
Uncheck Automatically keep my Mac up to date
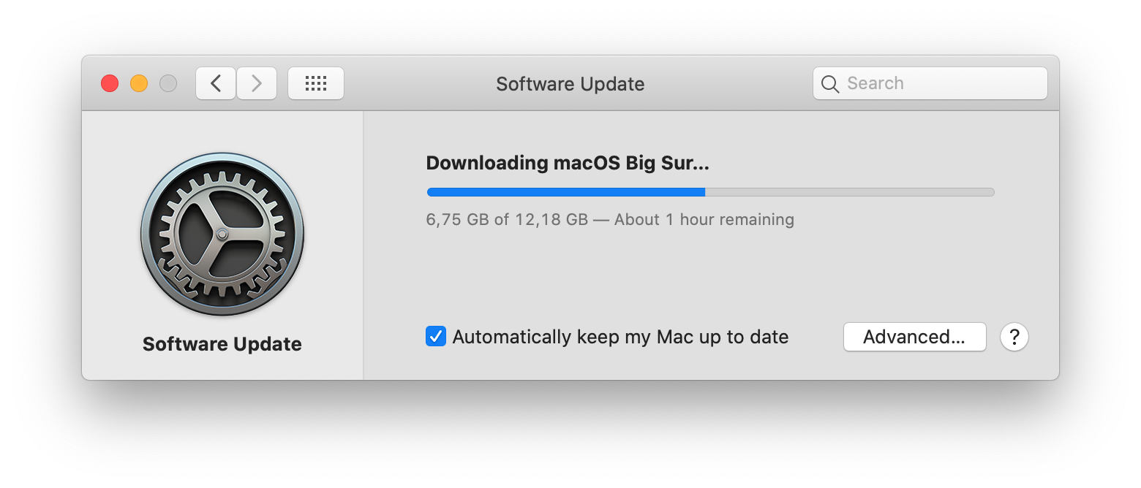(x=436, y=336)
